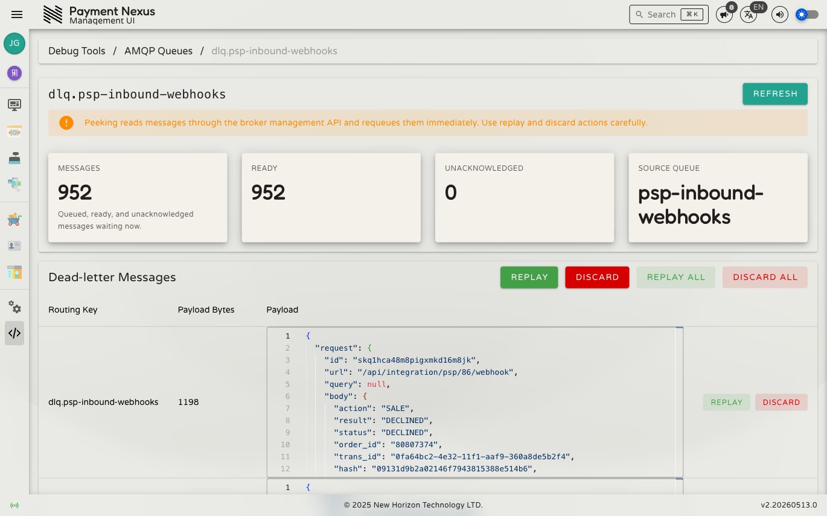
Task: Click the DISCARD ALL button
Action: pyautogui.click(x=765, y=278)
